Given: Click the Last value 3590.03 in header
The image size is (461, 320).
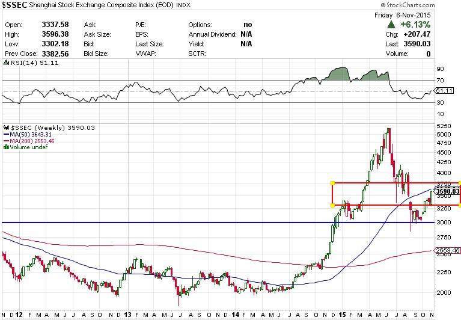Looking at the screenshot, I should 417,44.
